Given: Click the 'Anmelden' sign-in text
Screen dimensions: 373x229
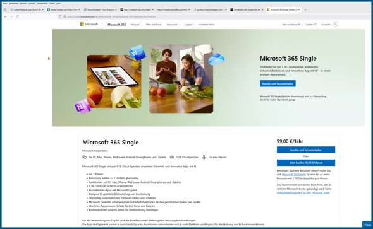Looking at the screenshot, I should click(326, 25).
